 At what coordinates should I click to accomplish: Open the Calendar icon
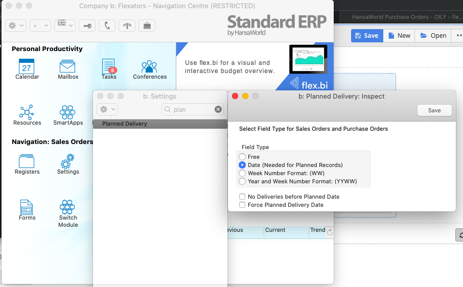click(27, 67)
